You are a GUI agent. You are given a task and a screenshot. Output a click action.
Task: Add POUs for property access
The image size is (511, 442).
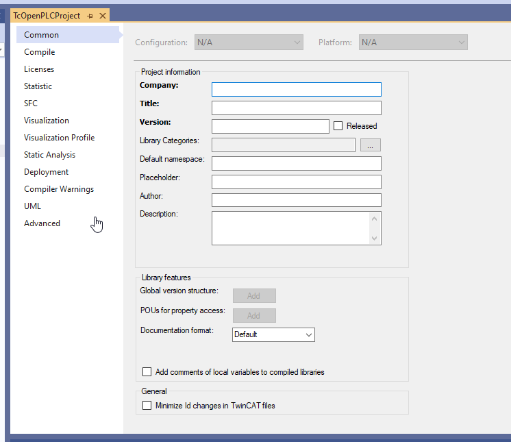tap(254, 315)
